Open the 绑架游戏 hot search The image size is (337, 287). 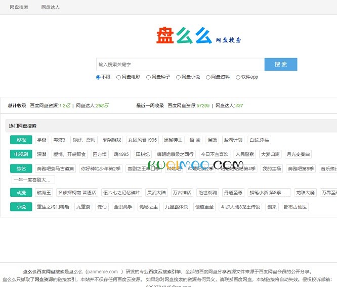click(x=112, y=140)
